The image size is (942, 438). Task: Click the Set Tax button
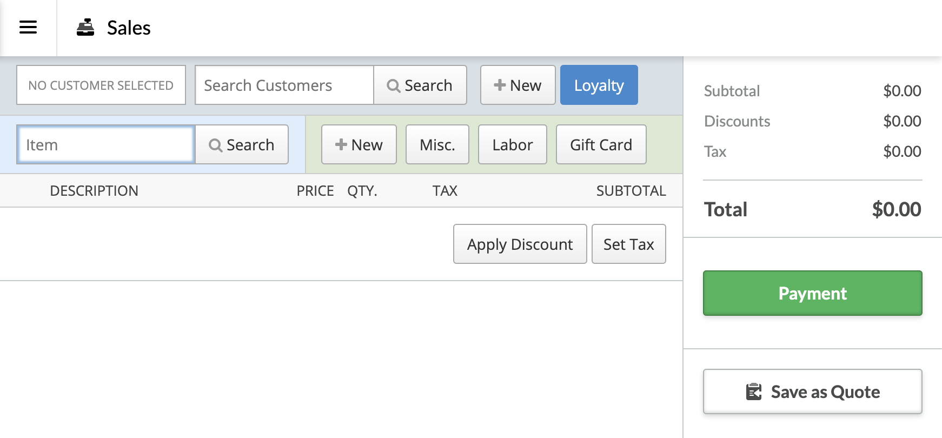629,244
